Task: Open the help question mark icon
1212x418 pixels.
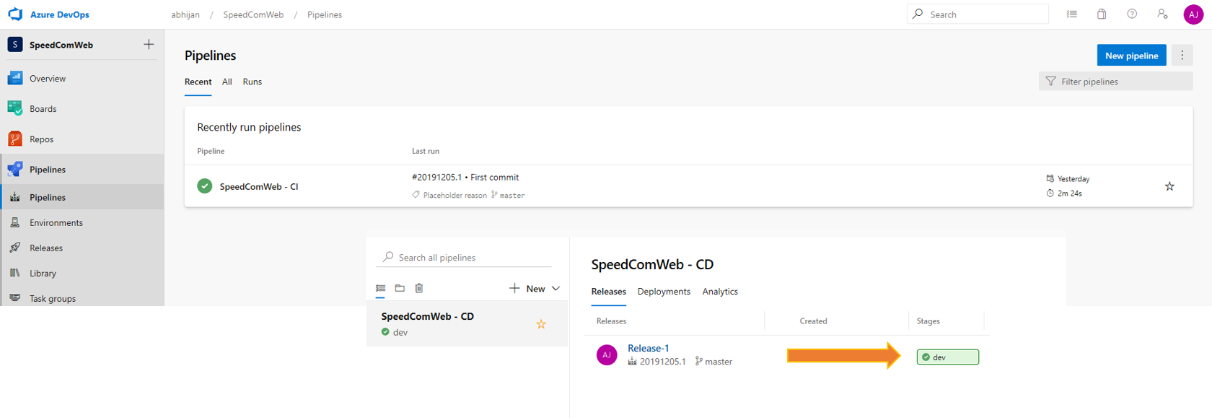Action: (x=1132, y=14)
